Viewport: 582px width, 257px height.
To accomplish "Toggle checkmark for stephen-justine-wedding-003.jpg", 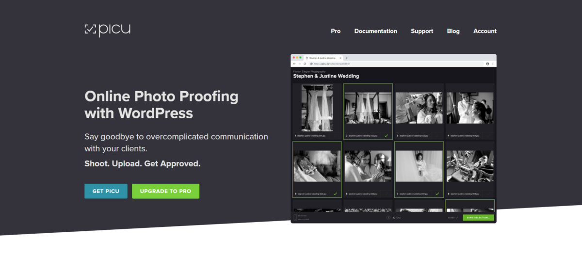I will pyautogui.click(x=437, y=136).
